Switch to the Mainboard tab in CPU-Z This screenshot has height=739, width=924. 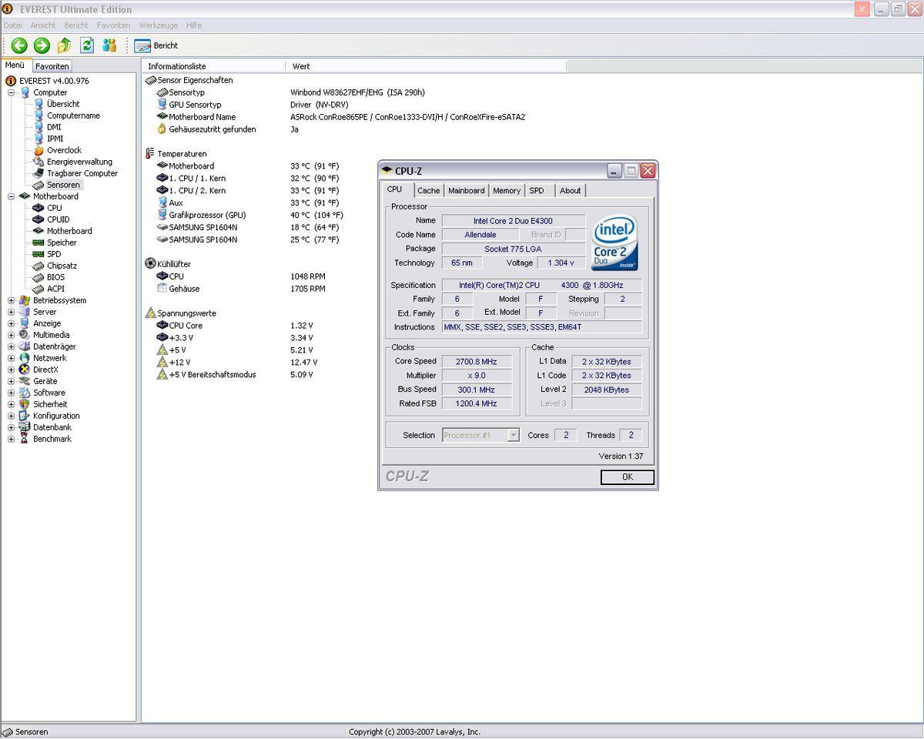[467, 191]
